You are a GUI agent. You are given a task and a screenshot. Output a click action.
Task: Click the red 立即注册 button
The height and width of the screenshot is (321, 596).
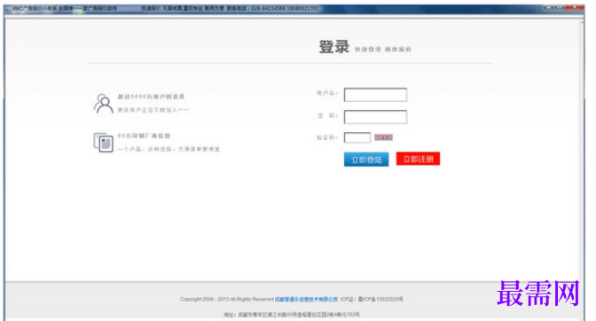click(x=418, y=159)
